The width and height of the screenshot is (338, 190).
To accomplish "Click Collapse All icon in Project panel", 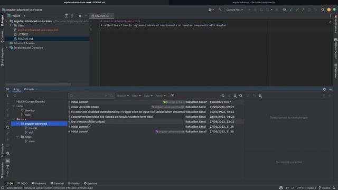I will click(72, 16).
